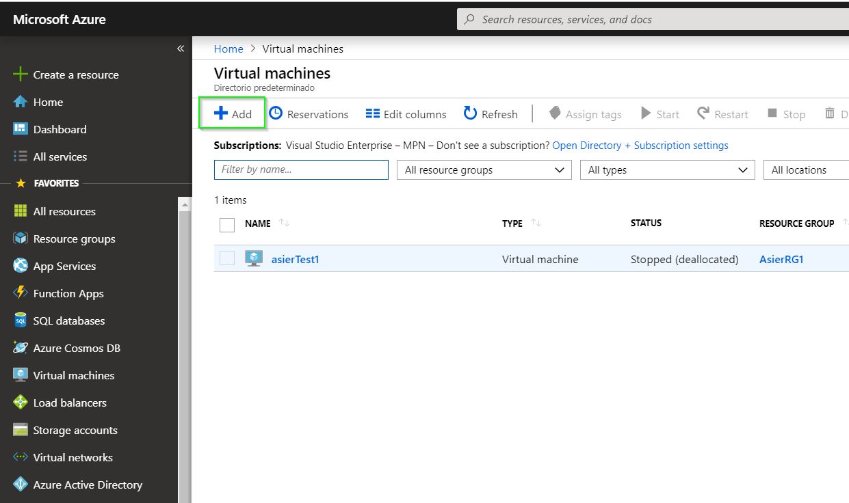Click the sidebar scrollbar up arrow
This screenshot has width=849, height=503.
point(184,204)
